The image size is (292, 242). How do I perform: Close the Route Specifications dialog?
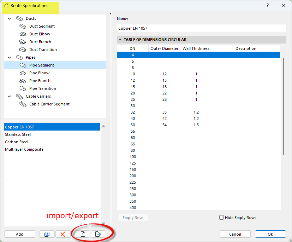point(284,5)
